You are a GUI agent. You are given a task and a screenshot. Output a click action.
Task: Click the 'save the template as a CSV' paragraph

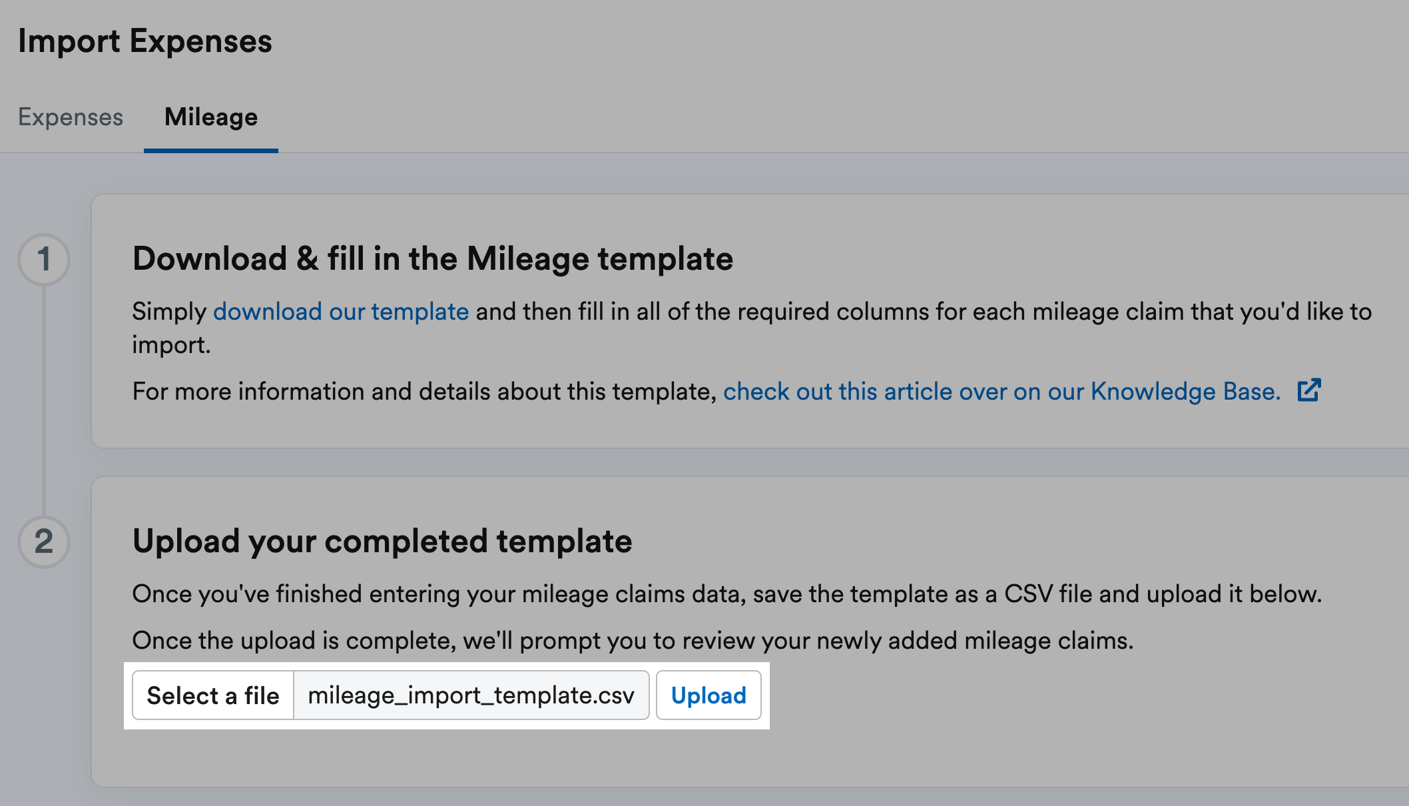point(727,594)
